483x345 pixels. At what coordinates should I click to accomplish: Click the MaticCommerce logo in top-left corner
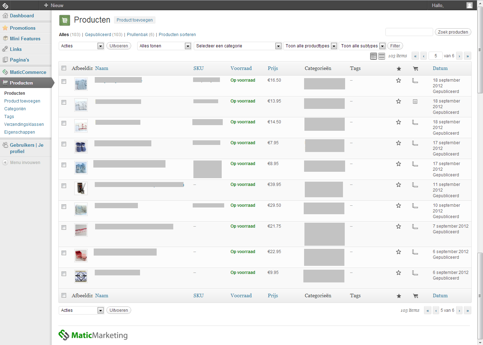[5, 5]
